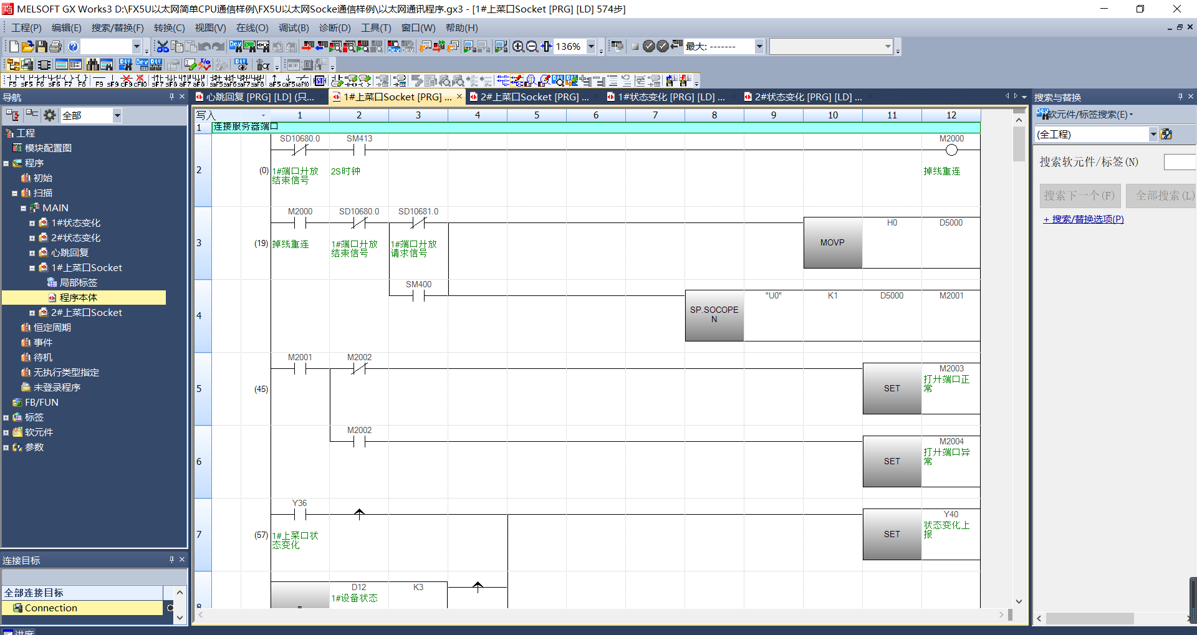Collapse the MAIN program tree node
The height and width of the screenshot is (635, 1197).
[24, 208]
